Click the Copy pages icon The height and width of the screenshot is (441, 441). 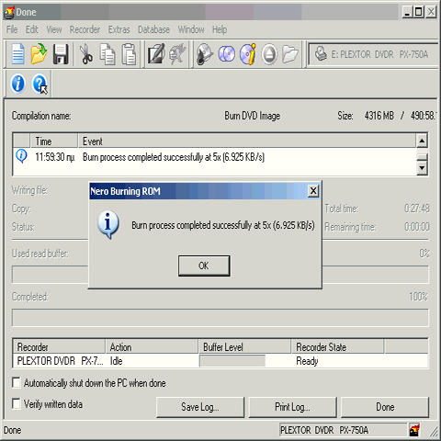tap(107, 54)
